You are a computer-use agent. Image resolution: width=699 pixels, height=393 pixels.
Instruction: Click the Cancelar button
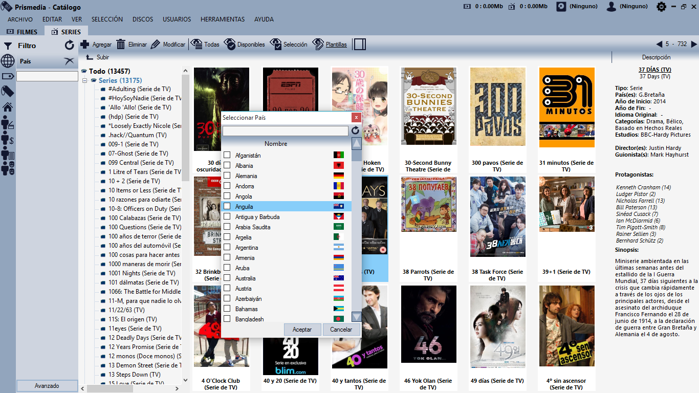[x=341, y=330]
